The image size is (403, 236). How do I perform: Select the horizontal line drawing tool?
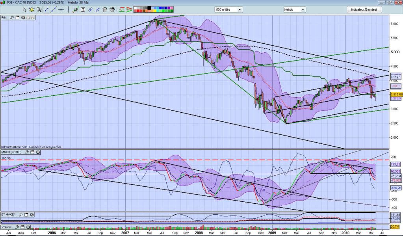(x=60, y=9)
